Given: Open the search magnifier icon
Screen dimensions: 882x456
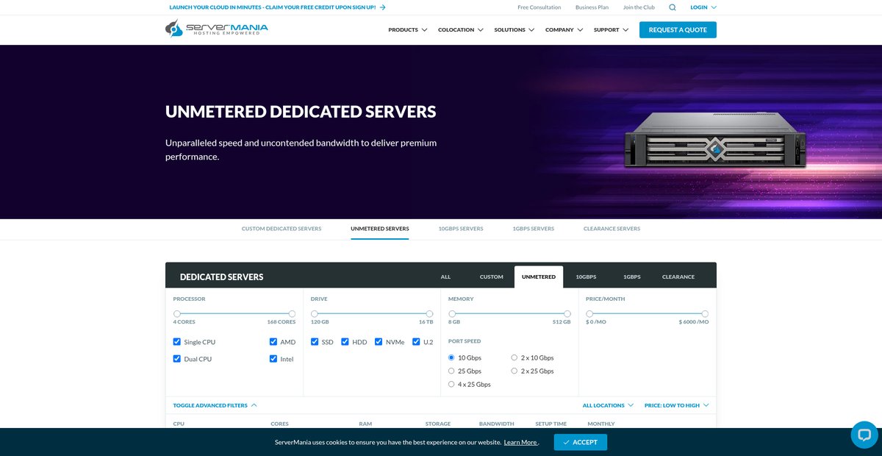Looking at the screenshot, I should point(673,7).
